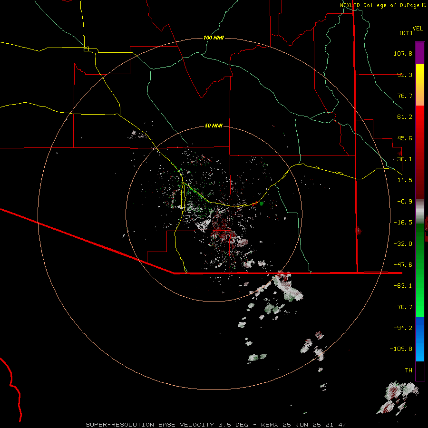The image size is (428, 428).
Task: Pick the green segment of the velocity scale
Action: (x=420, y=270)
